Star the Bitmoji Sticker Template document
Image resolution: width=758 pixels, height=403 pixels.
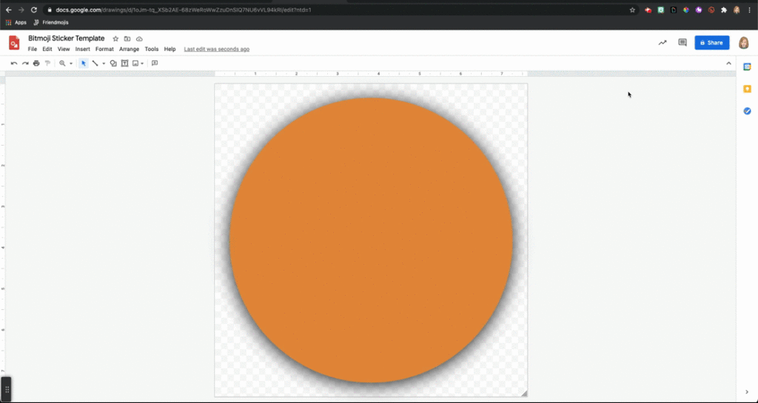tap(115, 38)
